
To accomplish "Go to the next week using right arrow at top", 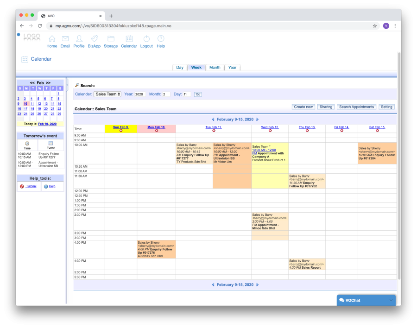I will pyautogui.click(x=258, y=119).
